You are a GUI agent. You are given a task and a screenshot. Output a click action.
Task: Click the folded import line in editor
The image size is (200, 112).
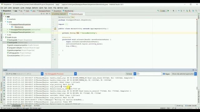click(x=63, y=24)
